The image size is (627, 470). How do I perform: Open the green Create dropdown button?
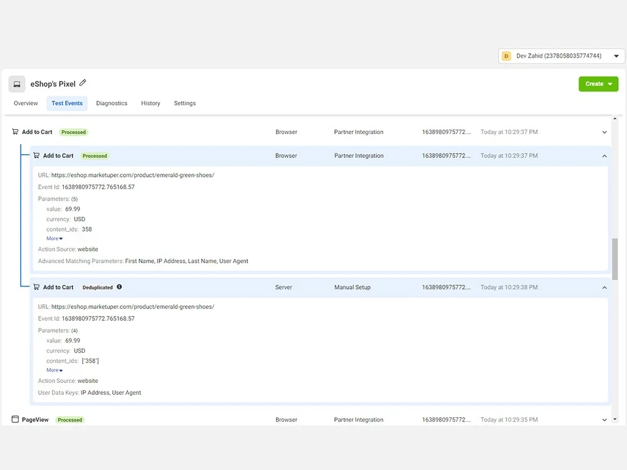598,84
